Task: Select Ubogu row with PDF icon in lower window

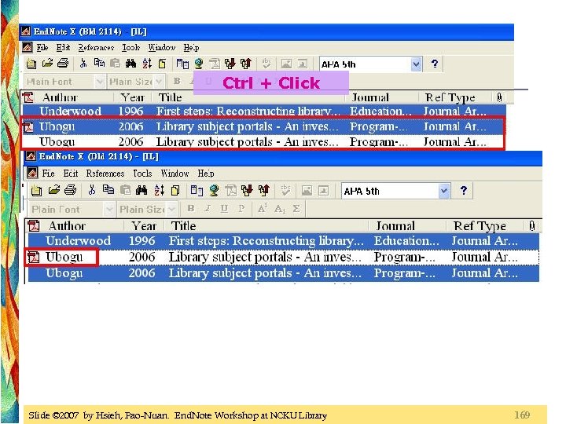Action: pyautogui.click(x=283, y=257)
